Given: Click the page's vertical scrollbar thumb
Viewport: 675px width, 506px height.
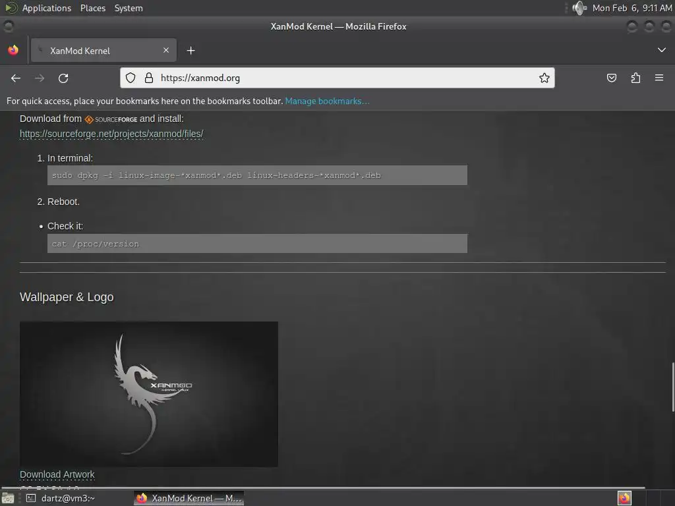Looking at the screenshot, I should coord(672,387).
